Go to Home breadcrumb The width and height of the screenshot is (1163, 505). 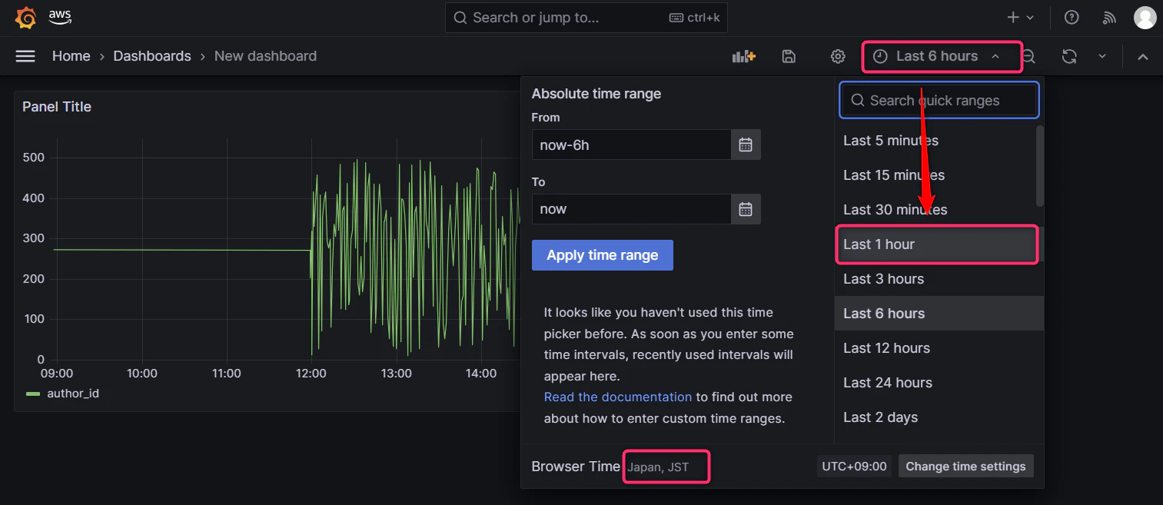click(71, 56)
